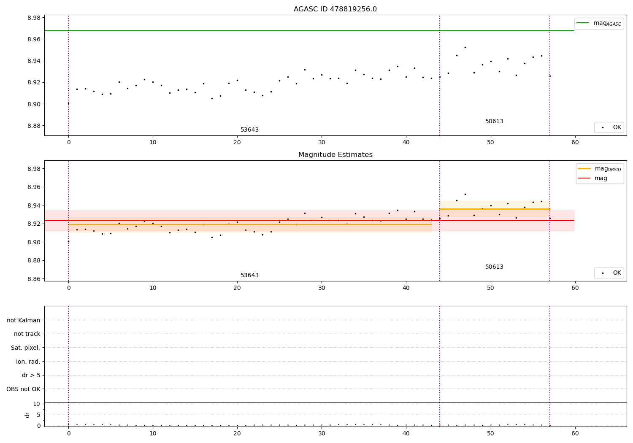Click the '30' x-tick label under the top plot
The width and height of the screenshot is (633, 443).
coord(322,143)
